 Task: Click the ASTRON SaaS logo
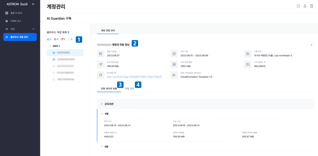tap(17, 4)
